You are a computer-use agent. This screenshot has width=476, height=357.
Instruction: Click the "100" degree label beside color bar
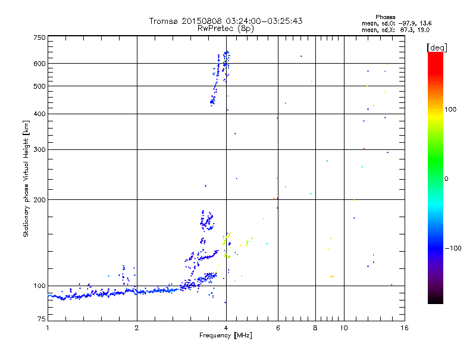click(x=450, y=109)
